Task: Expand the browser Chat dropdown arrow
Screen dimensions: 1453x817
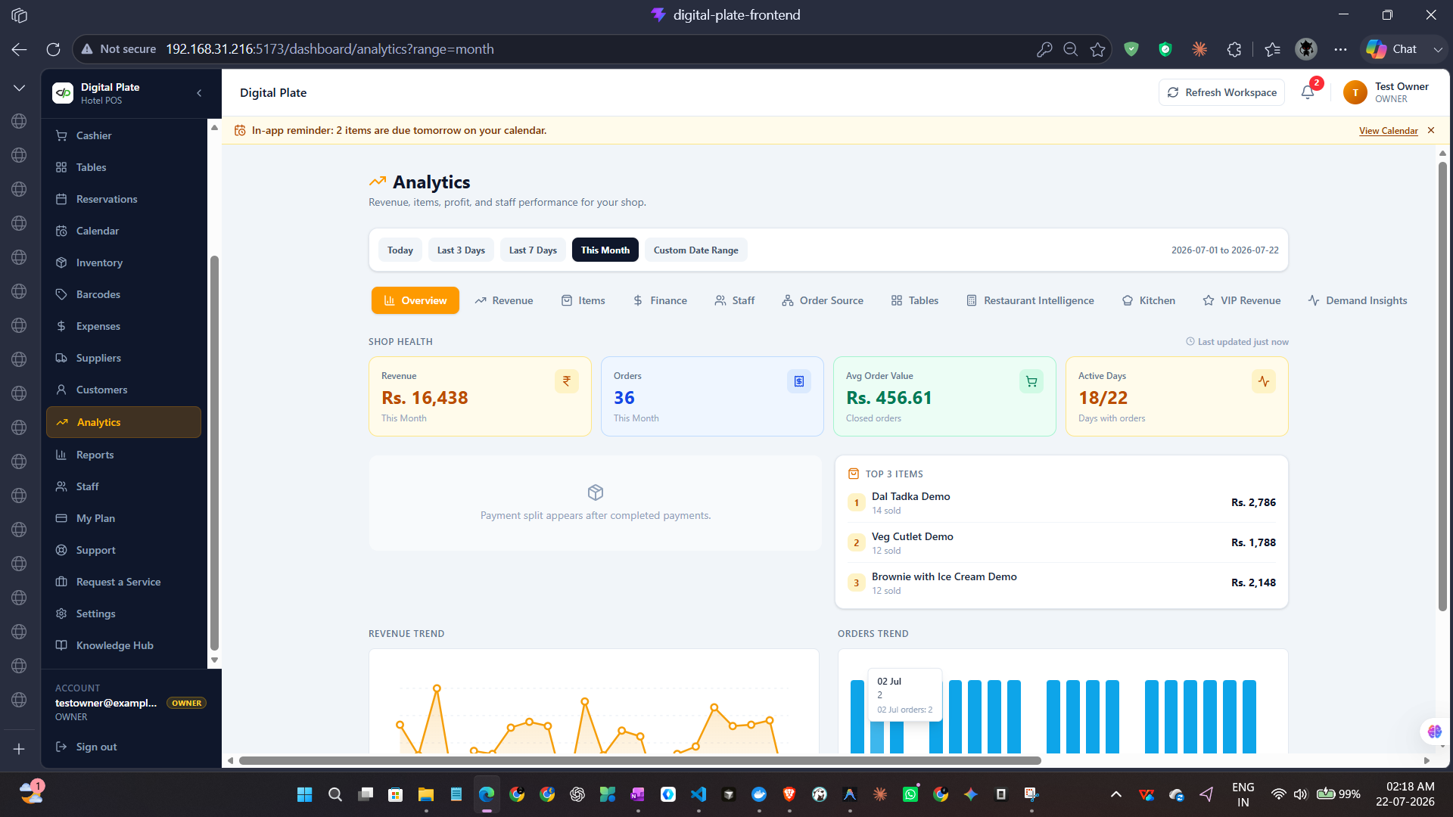Action: pos(1437,49)
